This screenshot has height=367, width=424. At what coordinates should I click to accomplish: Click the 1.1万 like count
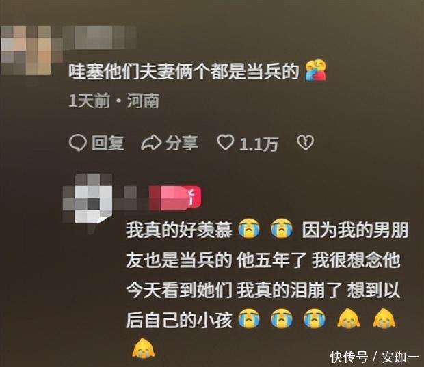point(259,144)
